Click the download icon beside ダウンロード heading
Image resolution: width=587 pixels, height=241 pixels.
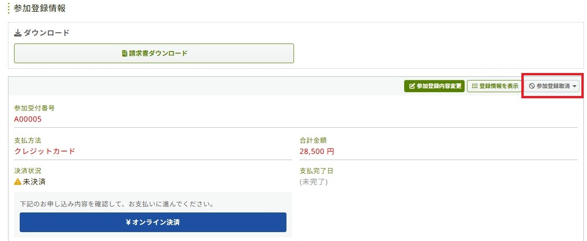[18, 33]
